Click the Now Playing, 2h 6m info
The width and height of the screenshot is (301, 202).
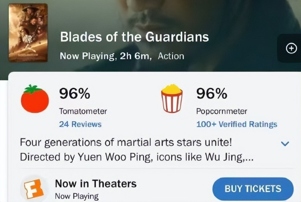(105, 56)
